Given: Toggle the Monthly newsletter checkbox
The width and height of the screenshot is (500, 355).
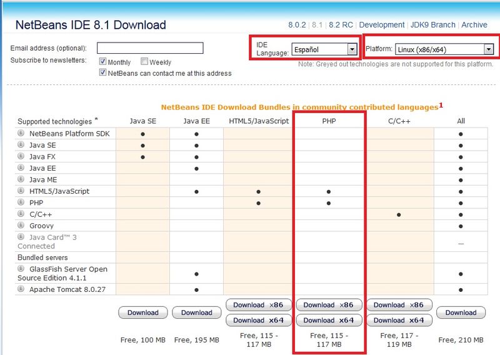Looking at the screenshot, I should pyautogui.click(x=102, y=61).
